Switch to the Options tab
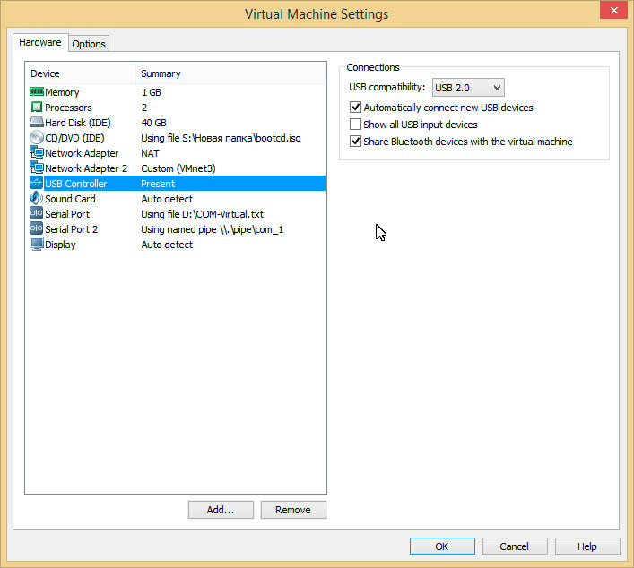 (x=89, y=44)
